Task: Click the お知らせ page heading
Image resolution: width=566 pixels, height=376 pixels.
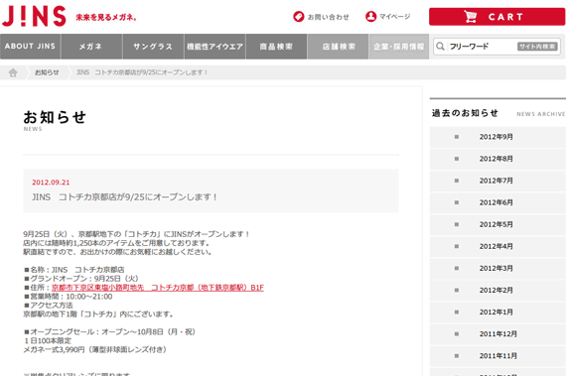Action: (x=55, y=117)
